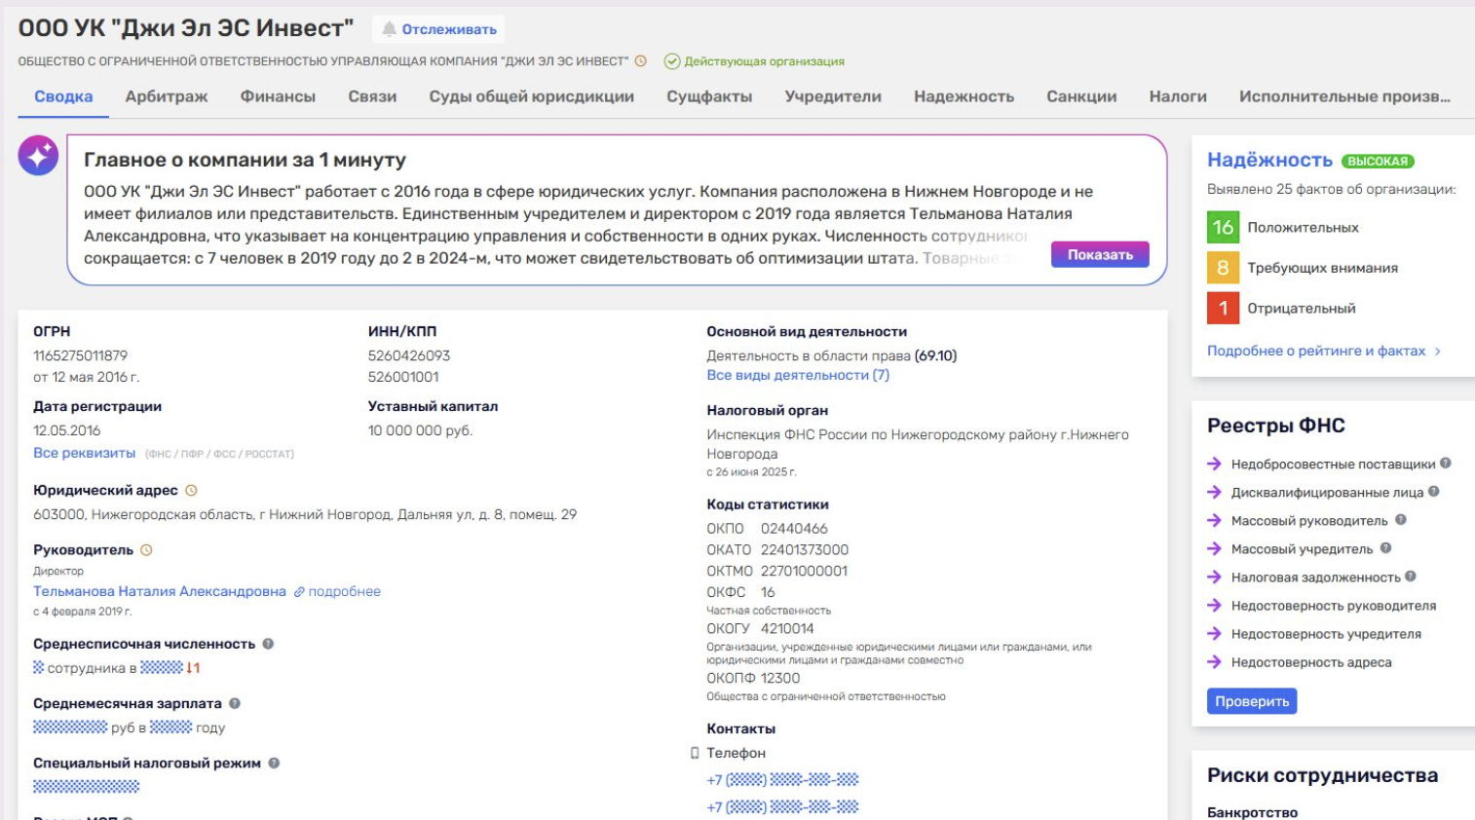
Task: Click the green ВЫСОКАЯ reliability badge
Action: [1378, 162]
